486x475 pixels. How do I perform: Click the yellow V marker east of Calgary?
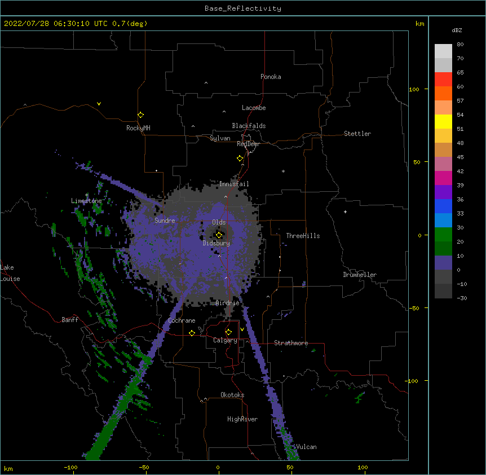pyautogui.click(x=242, y=329)
